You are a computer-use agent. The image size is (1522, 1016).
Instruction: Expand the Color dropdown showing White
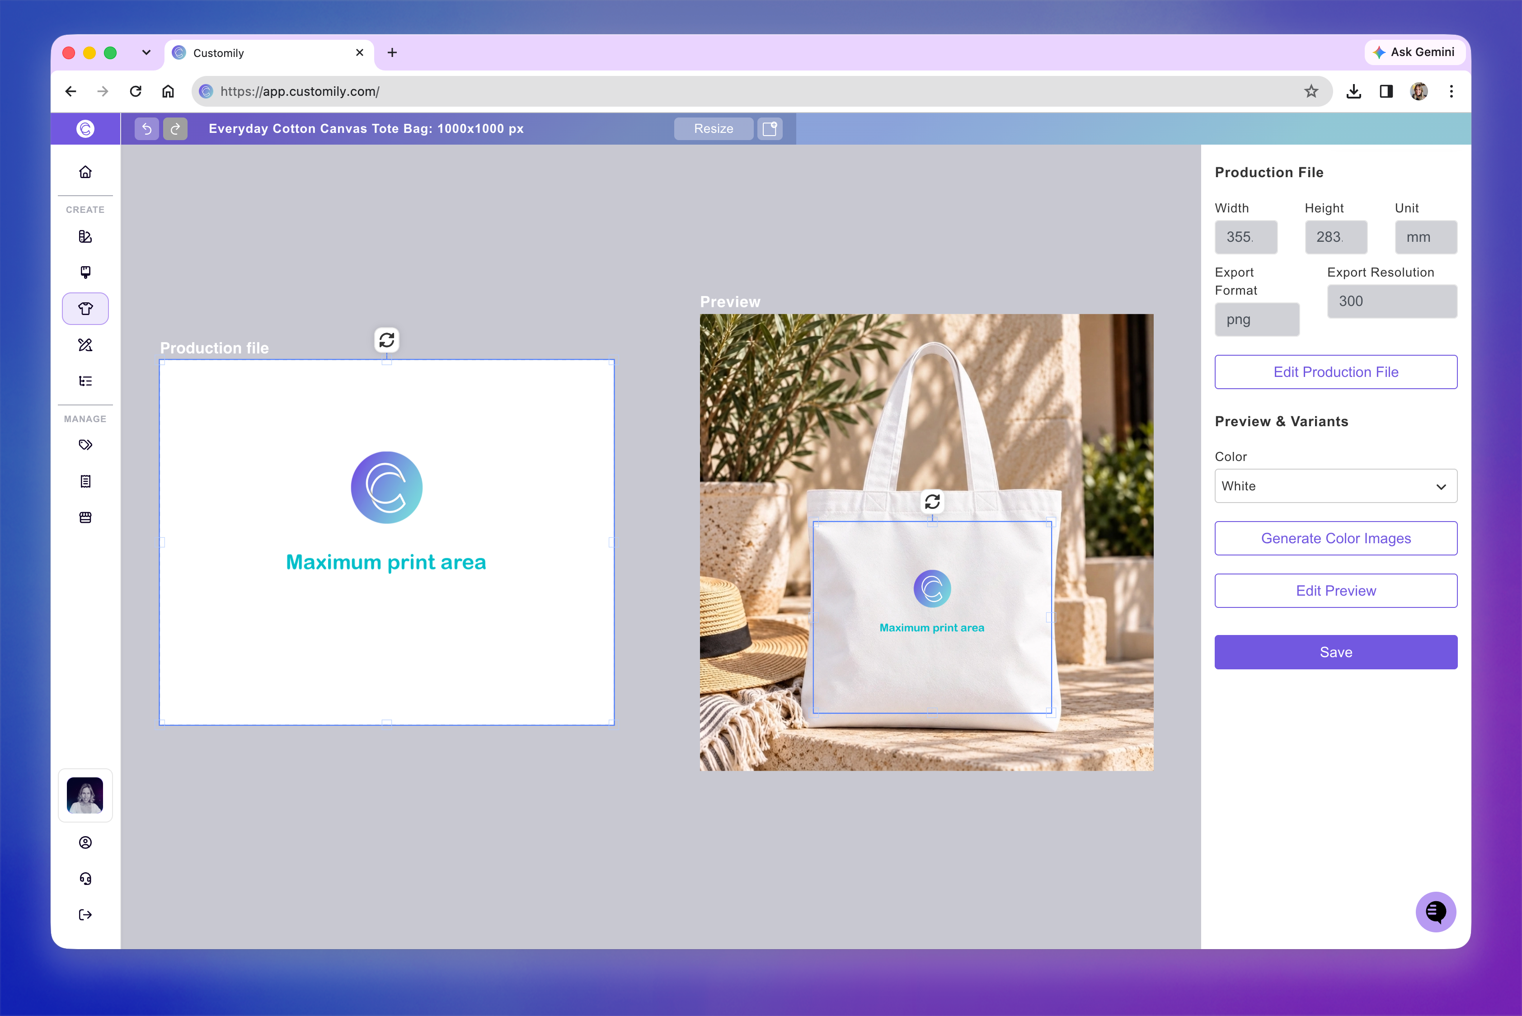click(x=1335, y=486)
